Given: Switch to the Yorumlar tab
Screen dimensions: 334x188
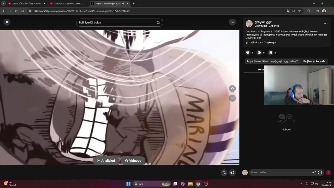Looking at the screenshot, I should coord(261,69).
